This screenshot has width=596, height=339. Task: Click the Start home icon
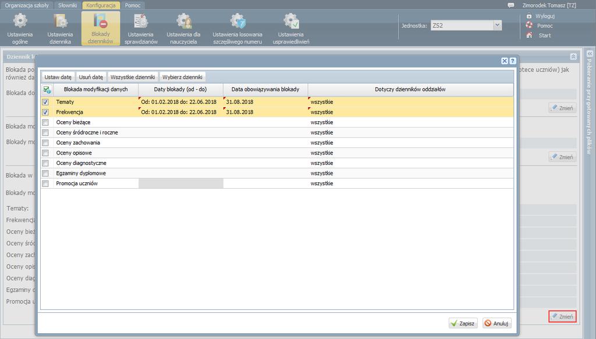[529, 35]
